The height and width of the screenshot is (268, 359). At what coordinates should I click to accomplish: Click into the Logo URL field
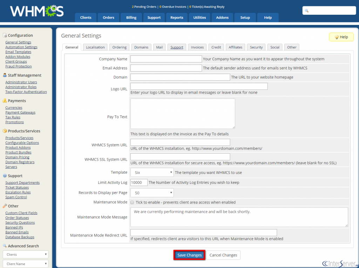click(x=199, y=86)
